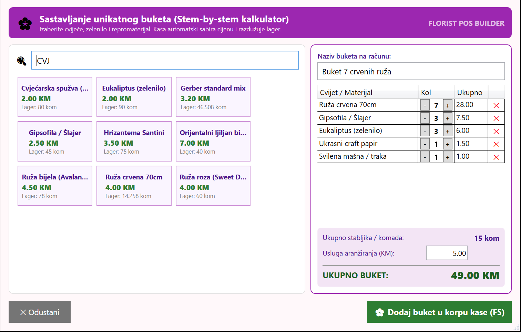Click the Cvijet / Materijal column header
The width and height of the screenshot is (521, 332).
tap(368, 92)
